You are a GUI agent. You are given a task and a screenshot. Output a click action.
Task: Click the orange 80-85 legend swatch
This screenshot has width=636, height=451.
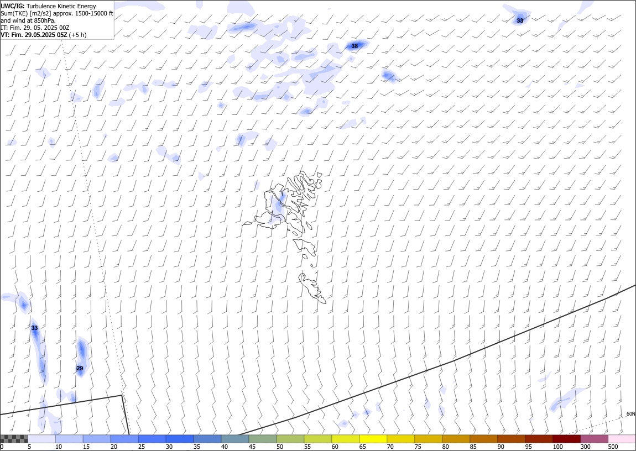tap(456, 439)
